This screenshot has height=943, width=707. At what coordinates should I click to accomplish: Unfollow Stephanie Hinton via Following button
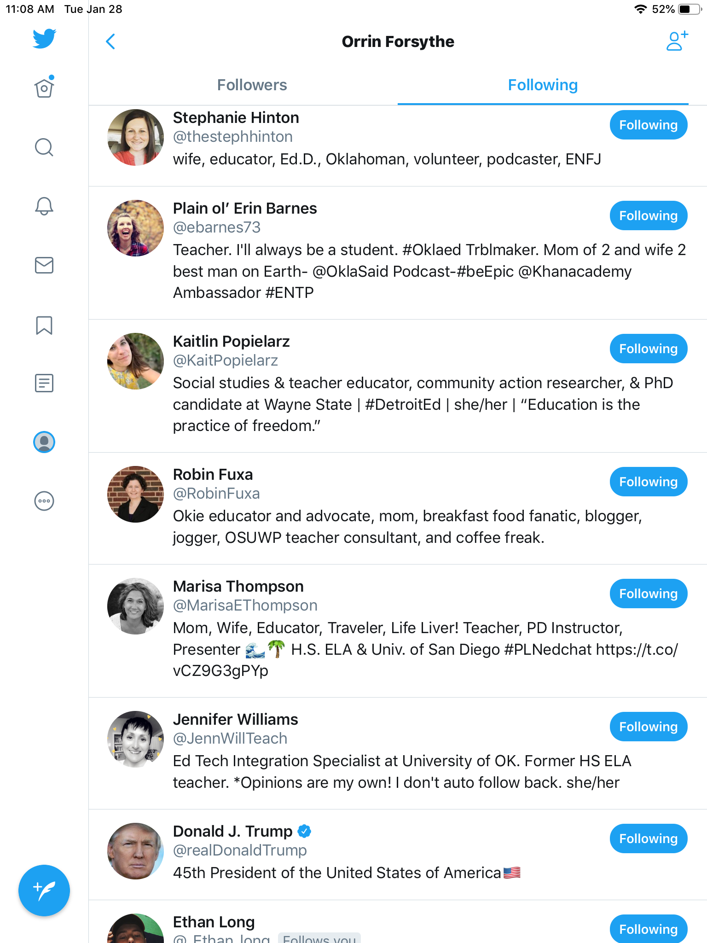click(x=648, y=125)
